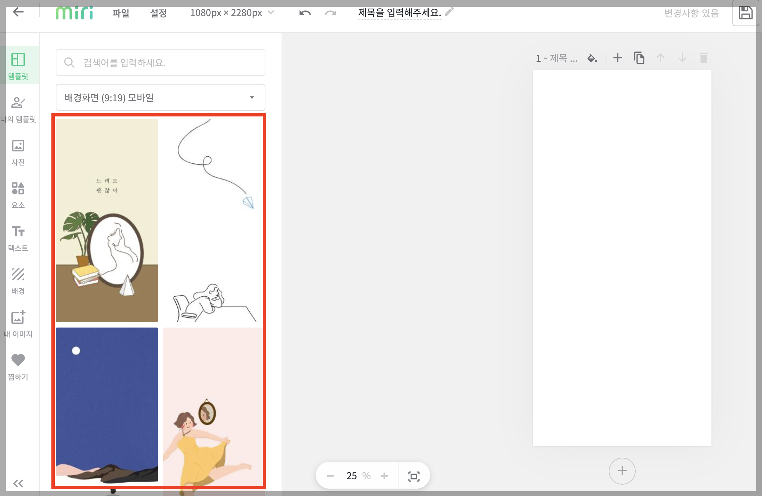Click the back arrow icon
The height and width of the screenshot is (496, 762).
click(x=18, y=12)
